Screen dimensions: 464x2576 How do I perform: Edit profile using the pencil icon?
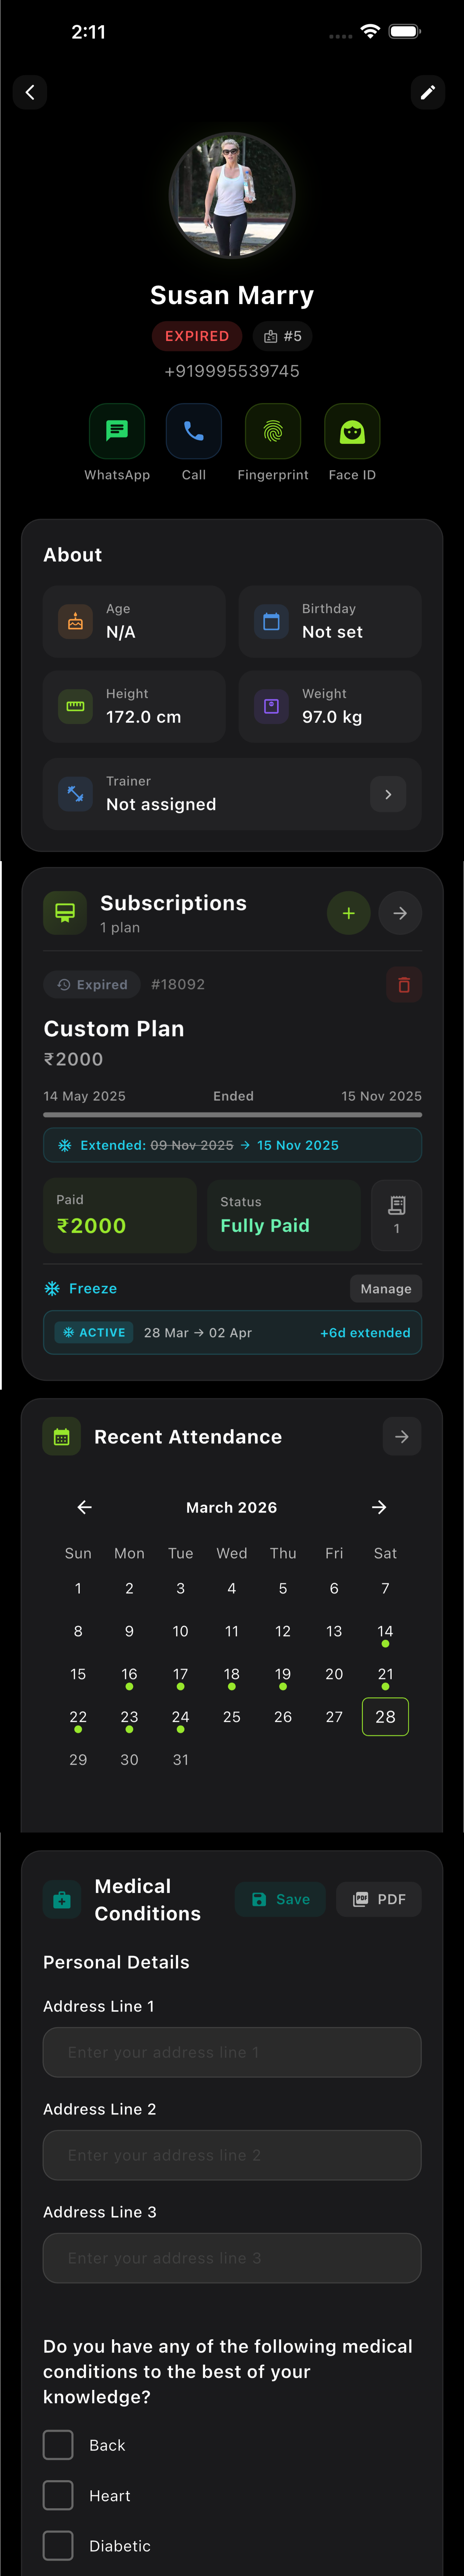point(428,92)
